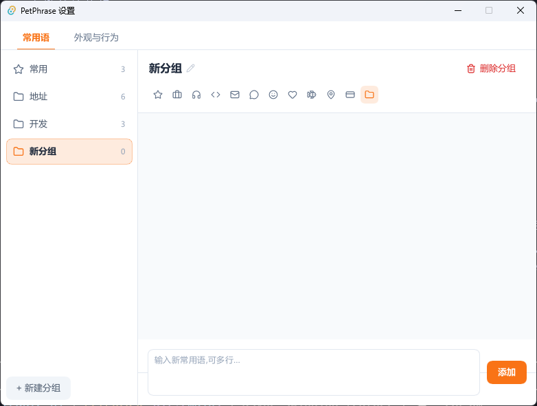Choose the briefcase icon for the group

pos(177,95)
